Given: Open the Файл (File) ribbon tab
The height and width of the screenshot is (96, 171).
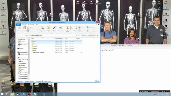Looking at the screenshot, I should 18,25.
